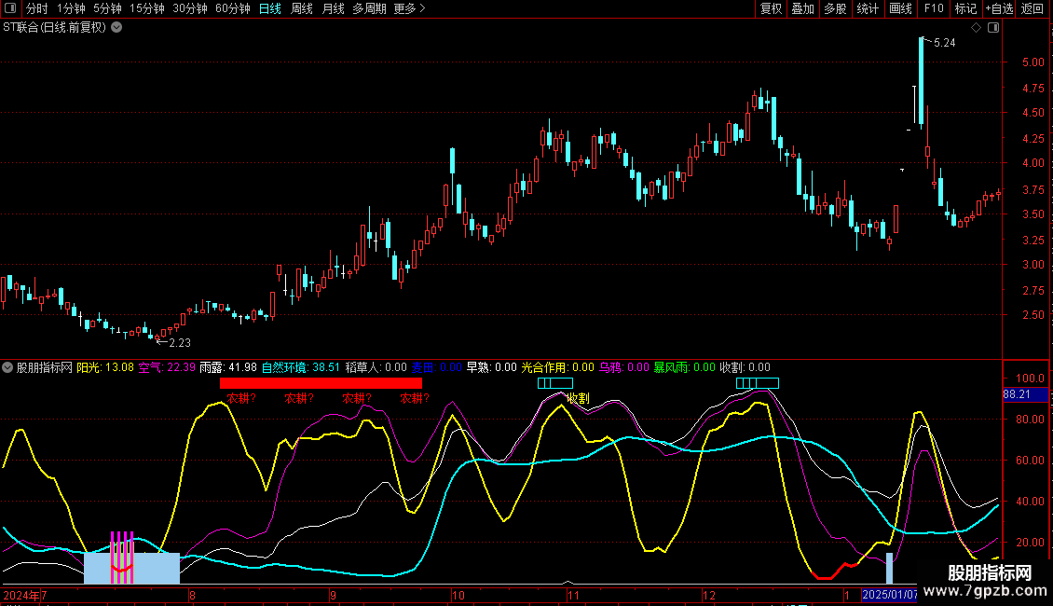Click 叠加 overlay button

click(x=802, y=8)
